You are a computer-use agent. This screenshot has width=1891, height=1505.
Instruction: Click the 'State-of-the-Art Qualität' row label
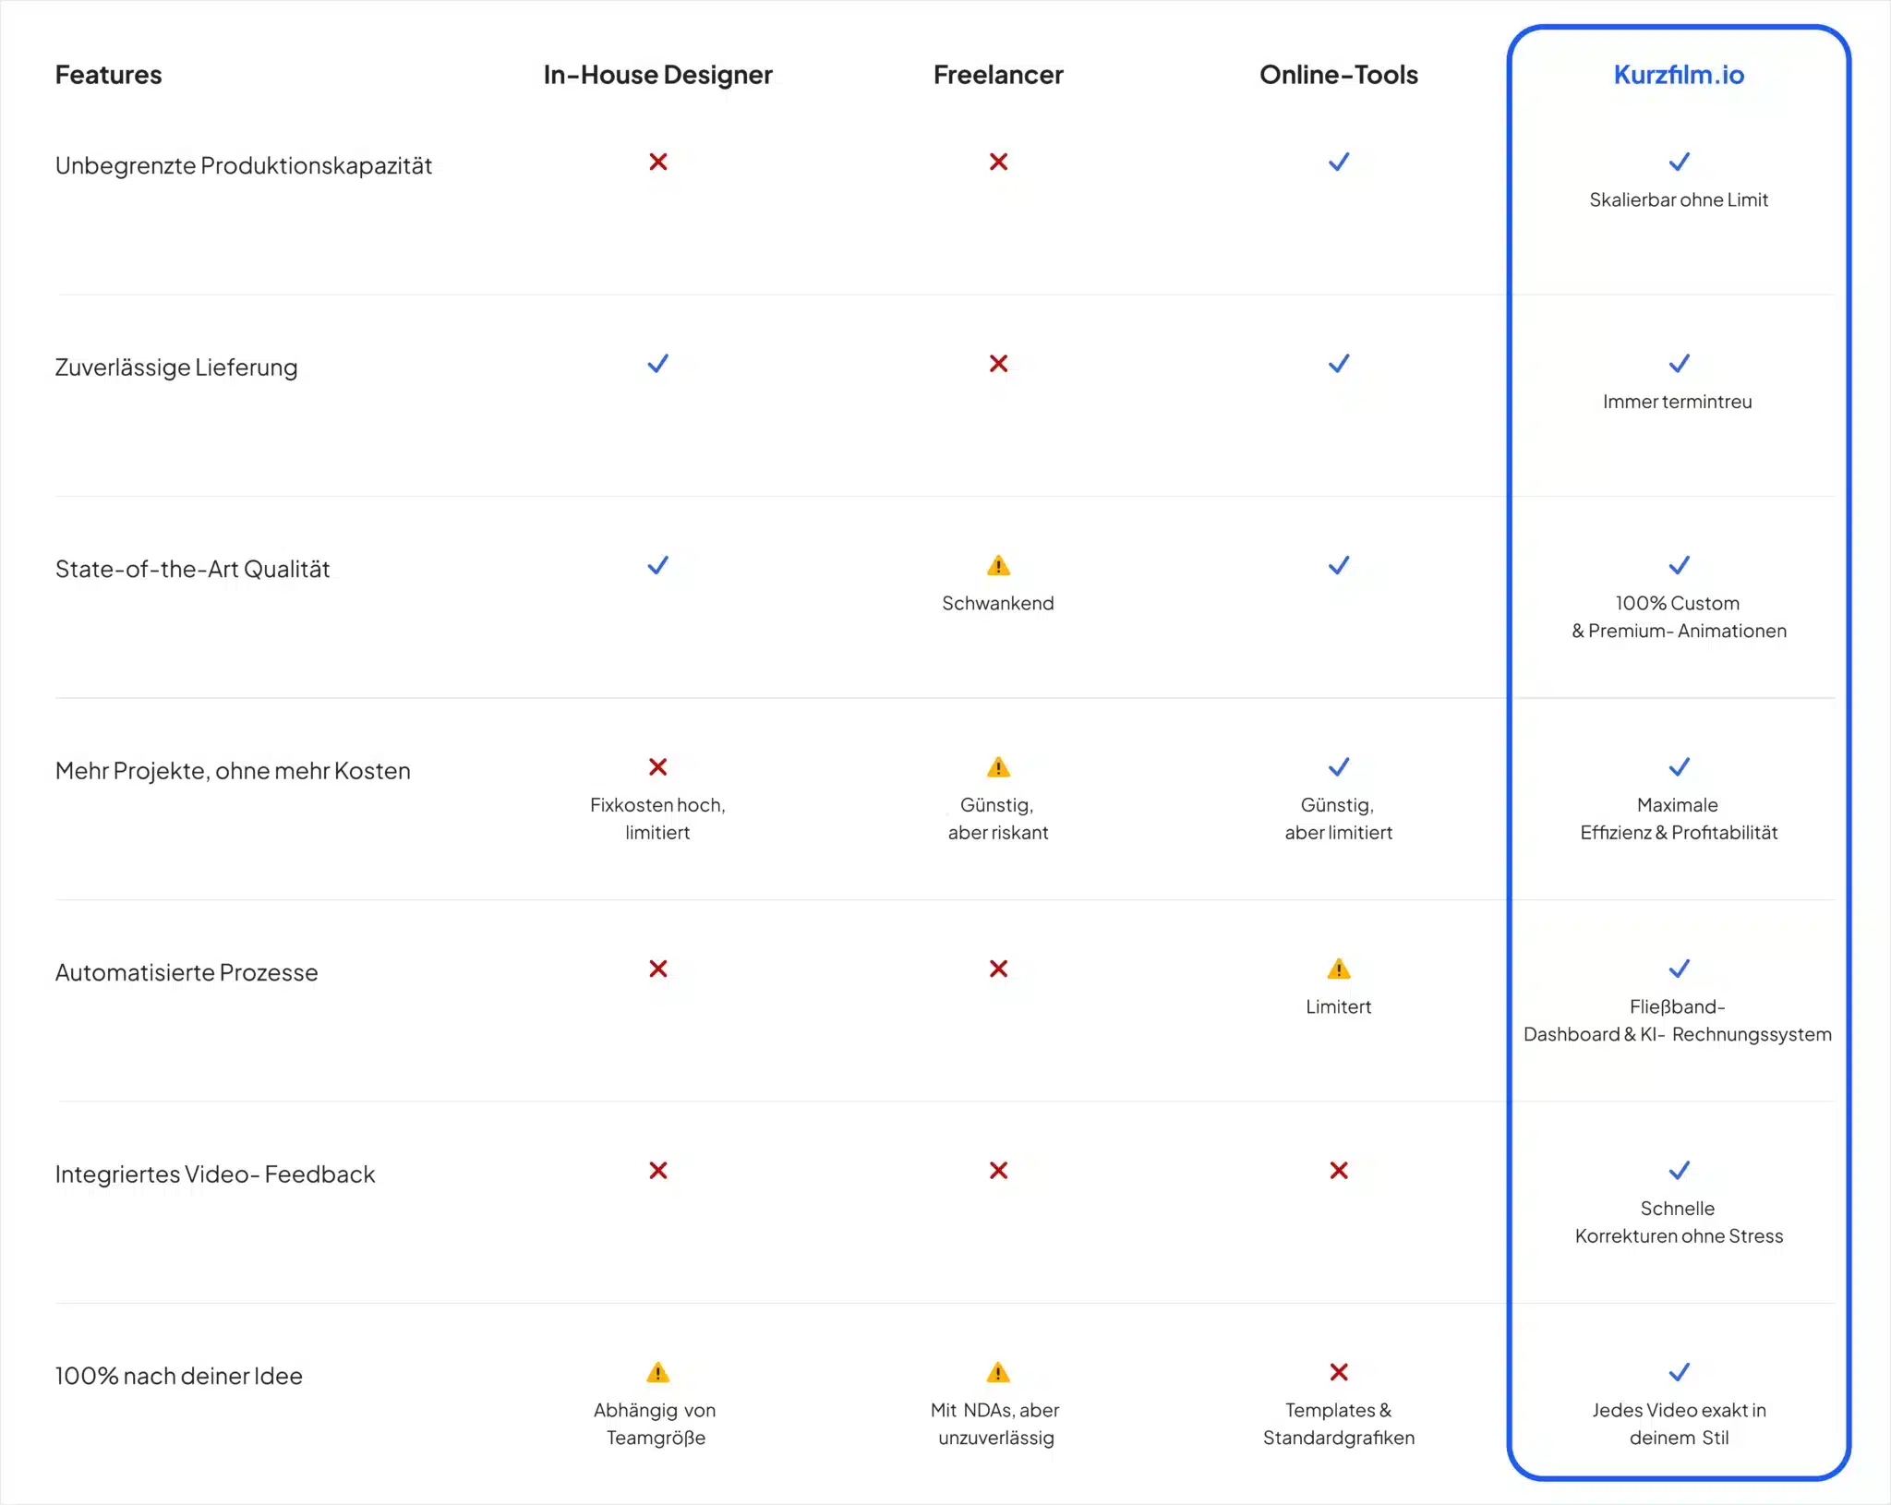[x=192, y=569]
